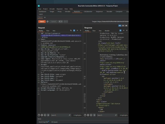The height and width of the screenshot is (124, 165).
Task: Select side-by-side layout icon above Response
Action: tap(120, 26)
